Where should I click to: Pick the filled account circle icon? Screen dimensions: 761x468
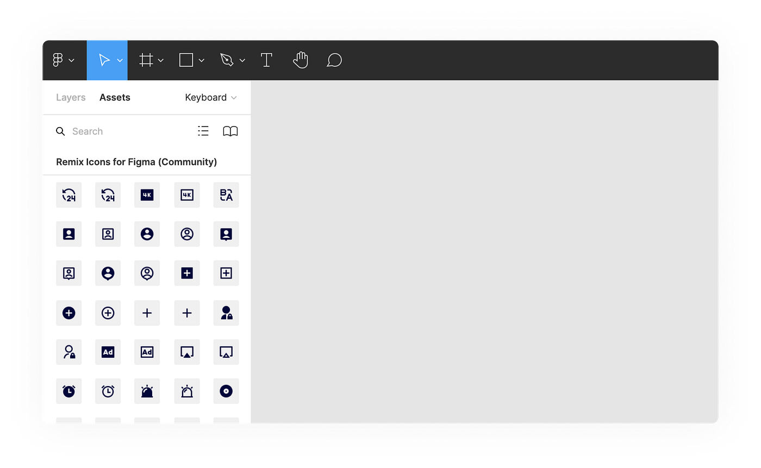pyautogui.click(x=147, y=234)
